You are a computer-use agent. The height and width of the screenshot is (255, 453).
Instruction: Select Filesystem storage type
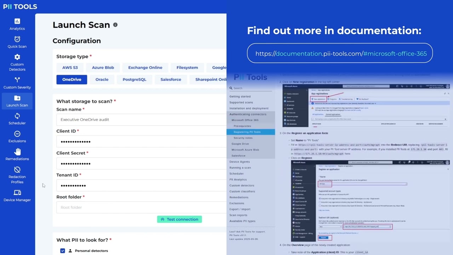(x=187, y=68)
